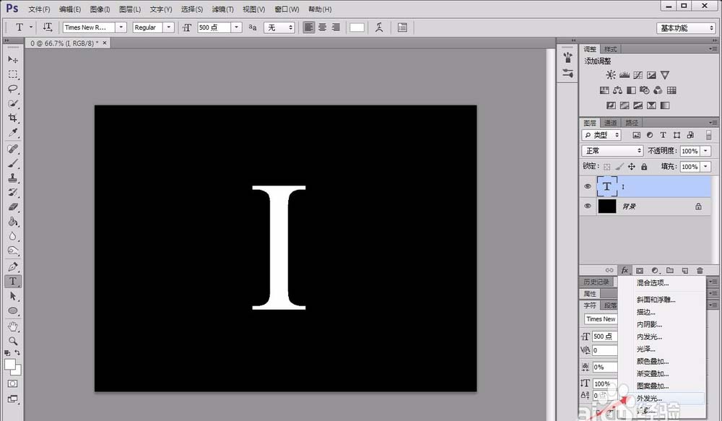The width and height of the screenshot is (722, 421).
Task: Select the Spot Healing Brush tool
Action: click(13, 149)
